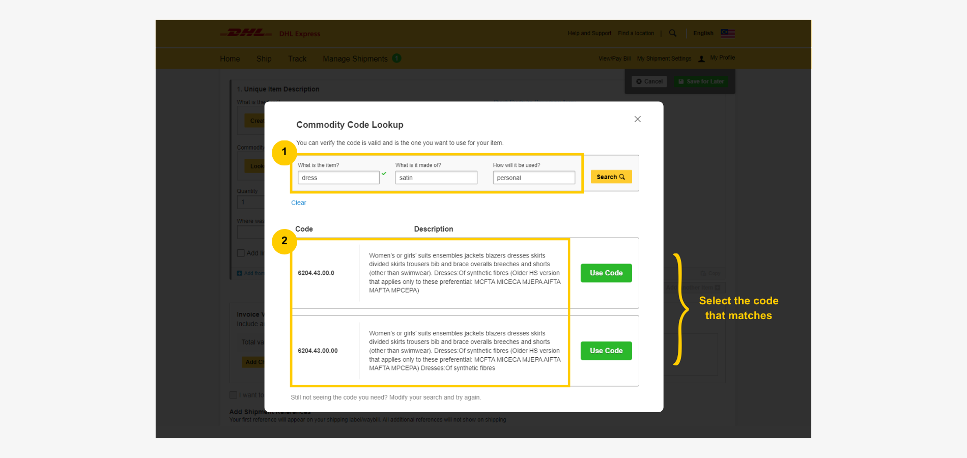The height and width of the screenshot is (458, 967).
Task: Close the Commodity Code Lookup dialog
Action: click(x=637, y=119)
